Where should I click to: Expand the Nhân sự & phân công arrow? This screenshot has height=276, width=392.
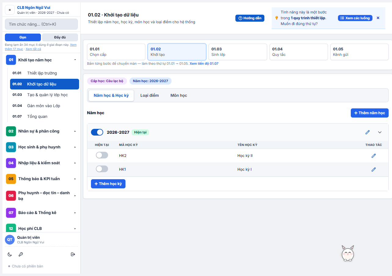[75, 131]
